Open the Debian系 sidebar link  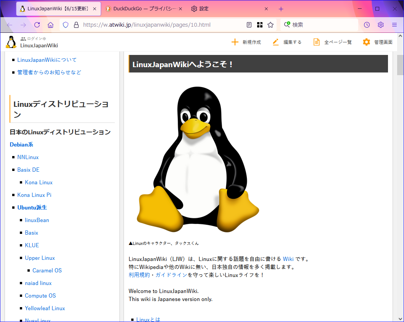coord(21,145)
